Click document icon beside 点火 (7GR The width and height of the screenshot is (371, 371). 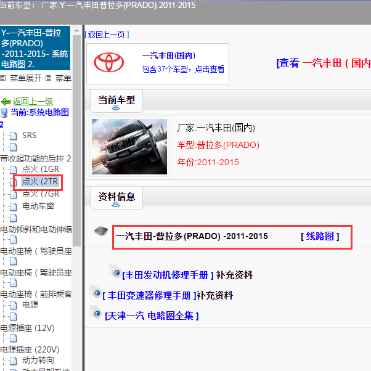14,194
